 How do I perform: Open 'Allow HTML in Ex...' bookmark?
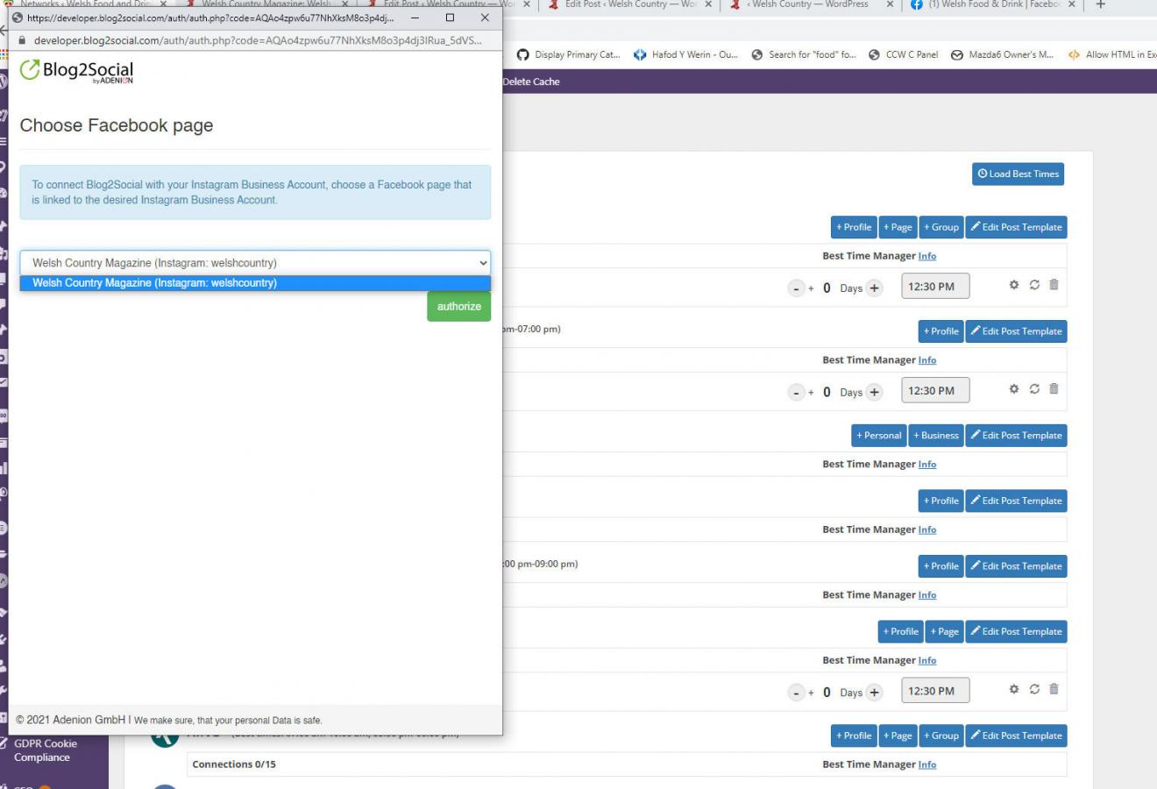[1111, 54]
